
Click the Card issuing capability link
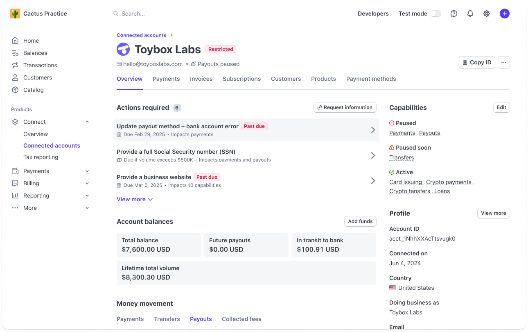click(406, 182)
